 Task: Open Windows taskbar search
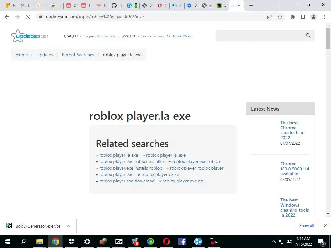(x=23, y=242)
